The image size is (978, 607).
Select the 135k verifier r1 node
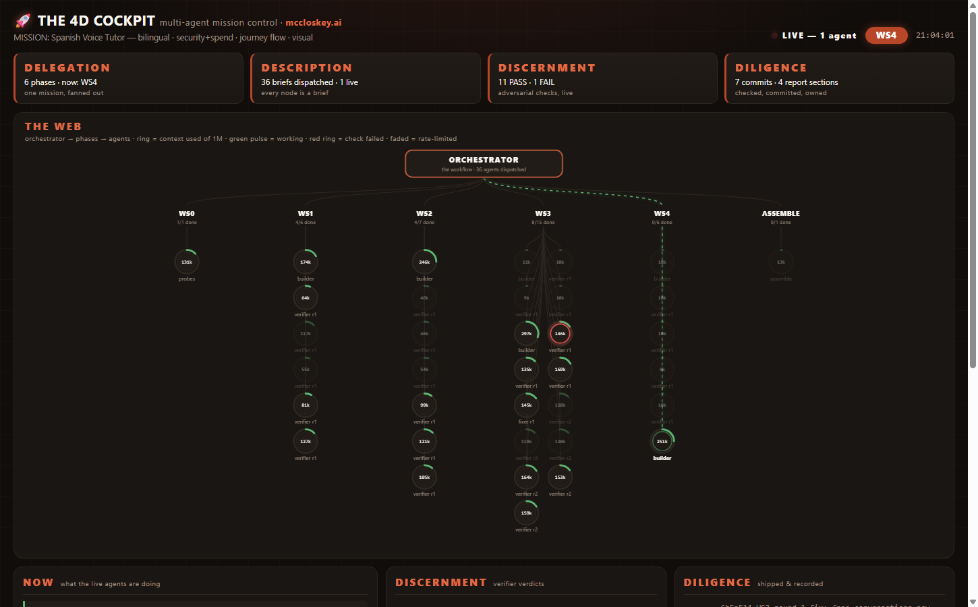tap(527, 369)
